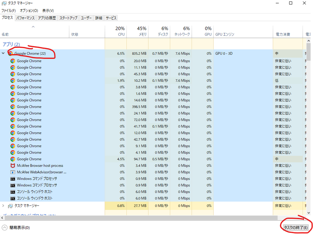The width and height of the screenshot is (313, 234).
Task: Click the horizontal scrollbar left arrow
Action: 2,218
